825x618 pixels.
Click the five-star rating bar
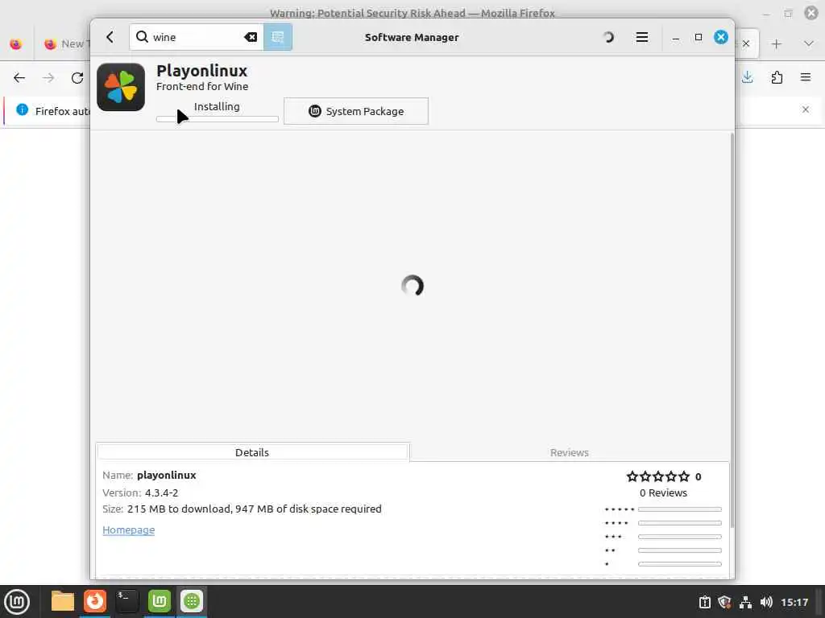click(680, 509)
